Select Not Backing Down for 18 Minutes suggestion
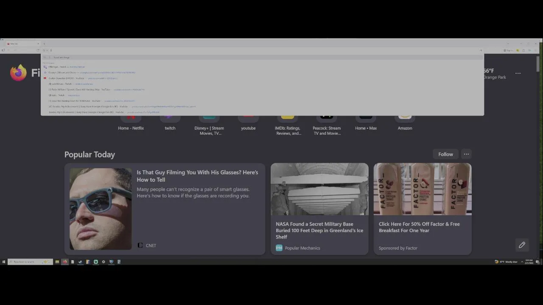The image size is (543, 305). [262, 101]
